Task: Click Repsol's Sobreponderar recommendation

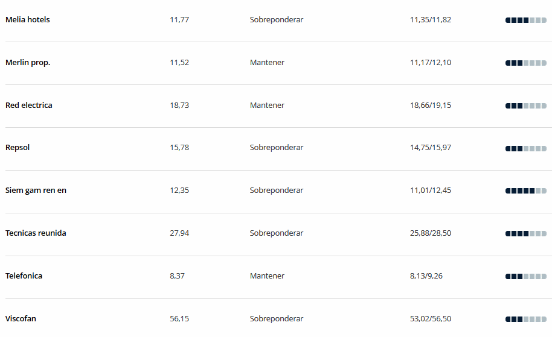Action: tap(277, 148)
